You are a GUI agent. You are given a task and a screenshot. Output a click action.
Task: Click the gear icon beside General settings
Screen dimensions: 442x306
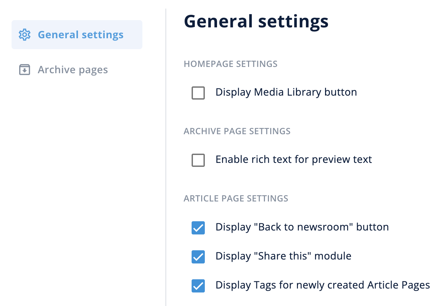24,34
